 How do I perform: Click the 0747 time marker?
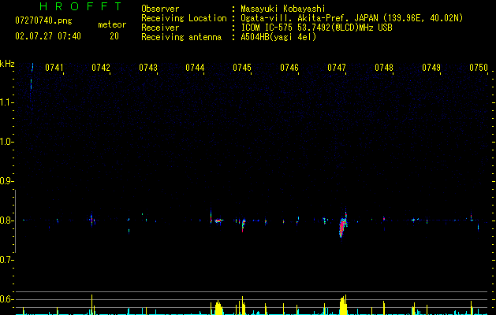click(337, 68)
